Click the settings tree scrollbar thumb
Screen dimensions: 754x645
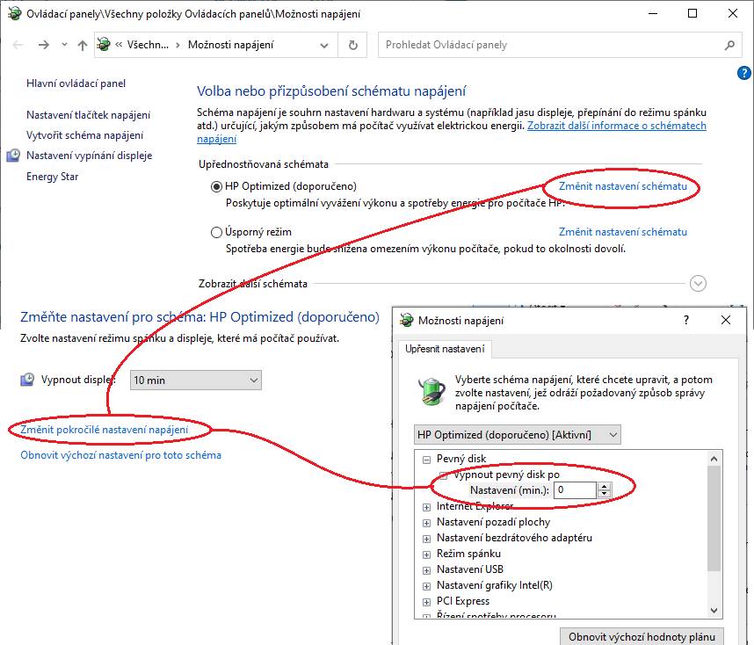click(714, 518)
